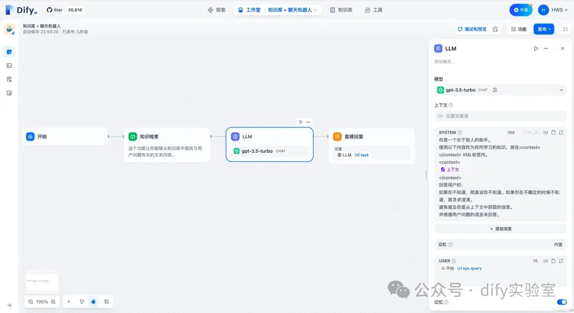The height and width of the screenshot is (313, 574).
Task: Toggle the Jinja switch in SYSTEM prompt
Action: (x=535, y=132)
